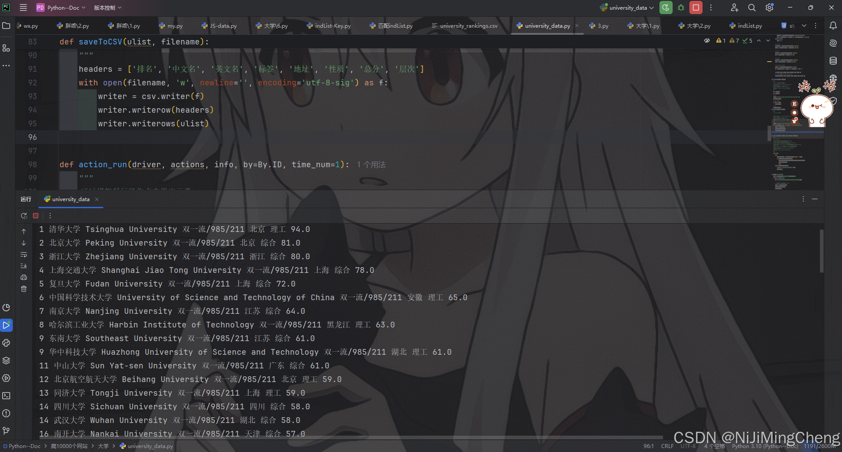
Task: Debug university_data with the bug icon
Action: [x=681, y=7]
